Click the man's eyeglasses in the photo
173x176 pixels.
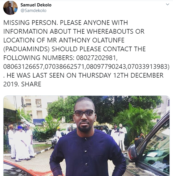pos(84,113)
